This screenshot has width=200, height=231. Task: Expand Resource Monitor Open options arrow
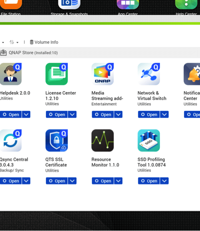click(x=118, y=181)
